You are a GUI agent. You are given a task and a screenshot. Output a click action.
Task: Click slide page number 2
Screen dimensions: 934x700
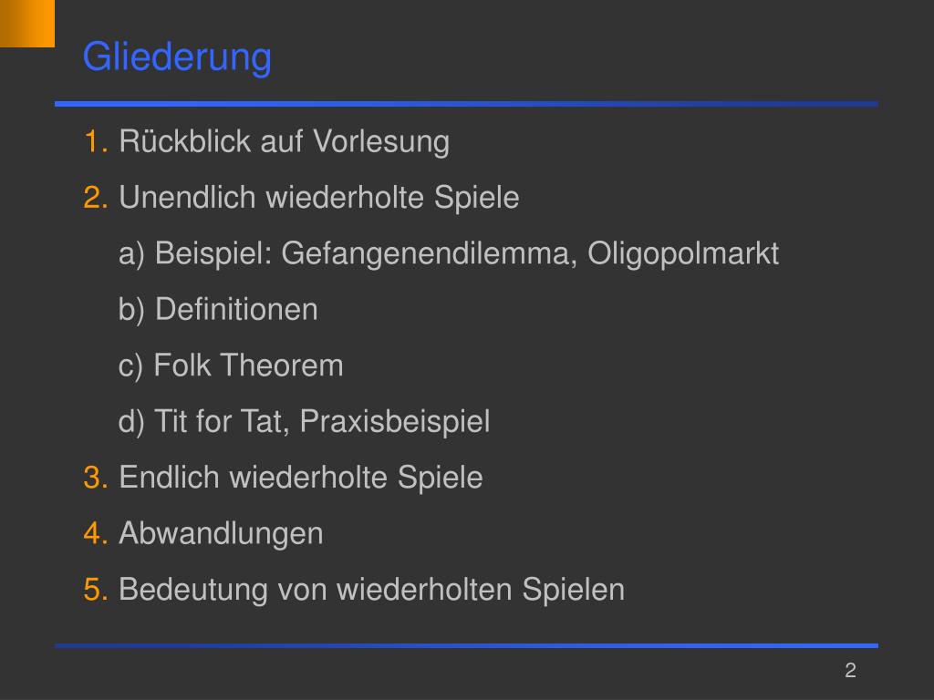point(850,670)
